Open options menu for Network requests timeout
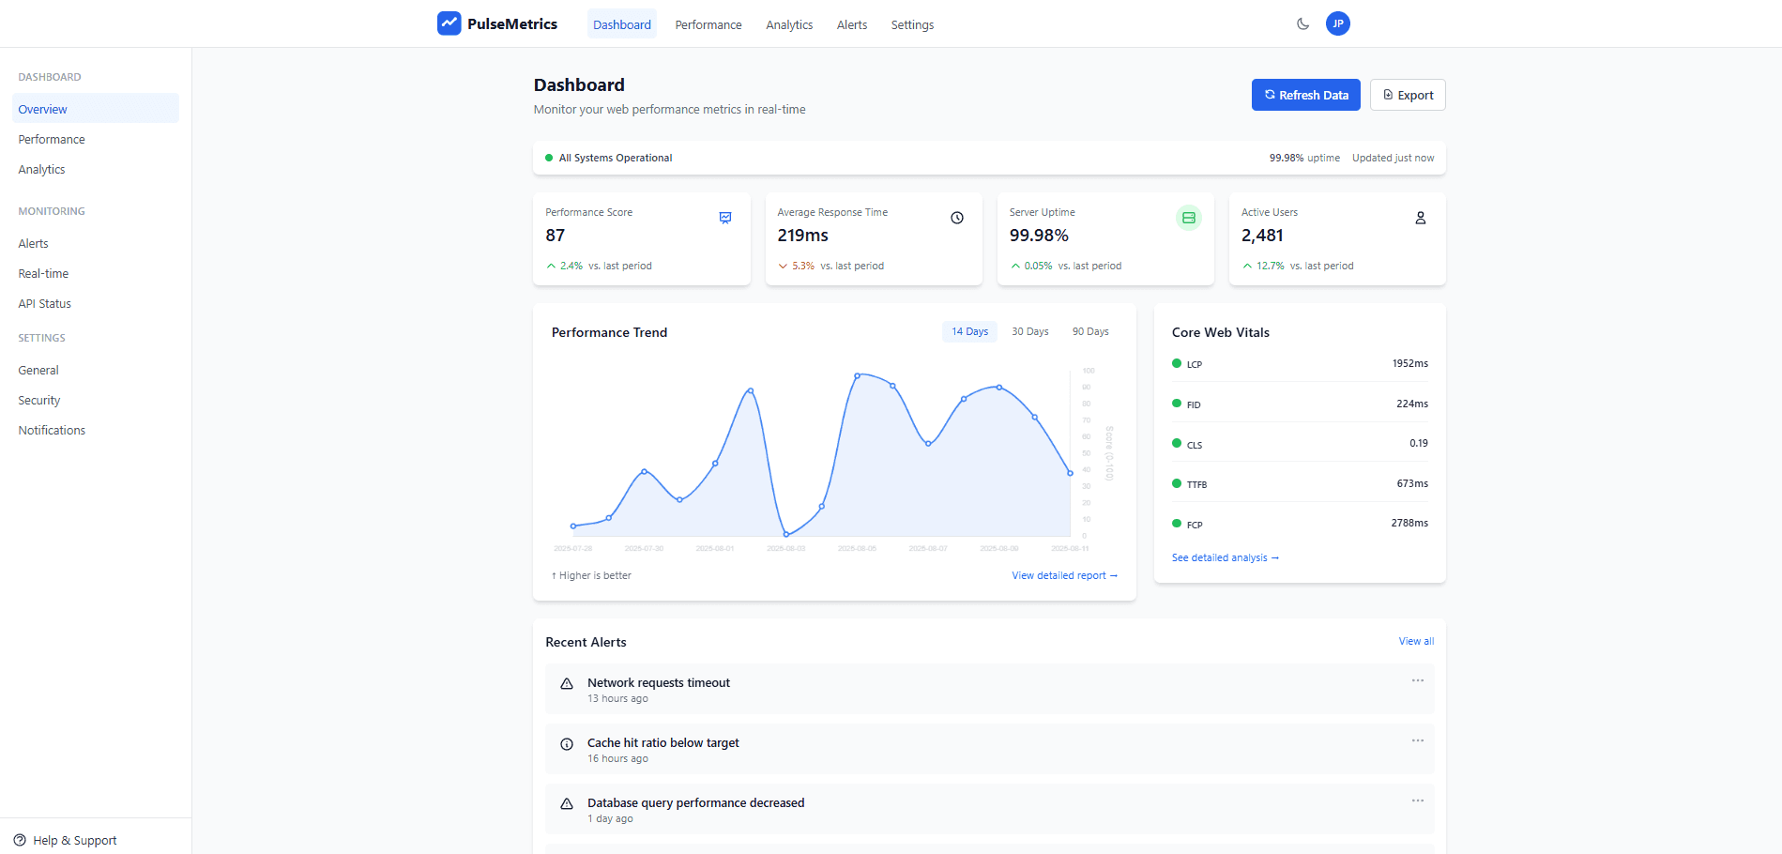The height and width of the screenshot is (854, 1782). [x=1417, y=680]
